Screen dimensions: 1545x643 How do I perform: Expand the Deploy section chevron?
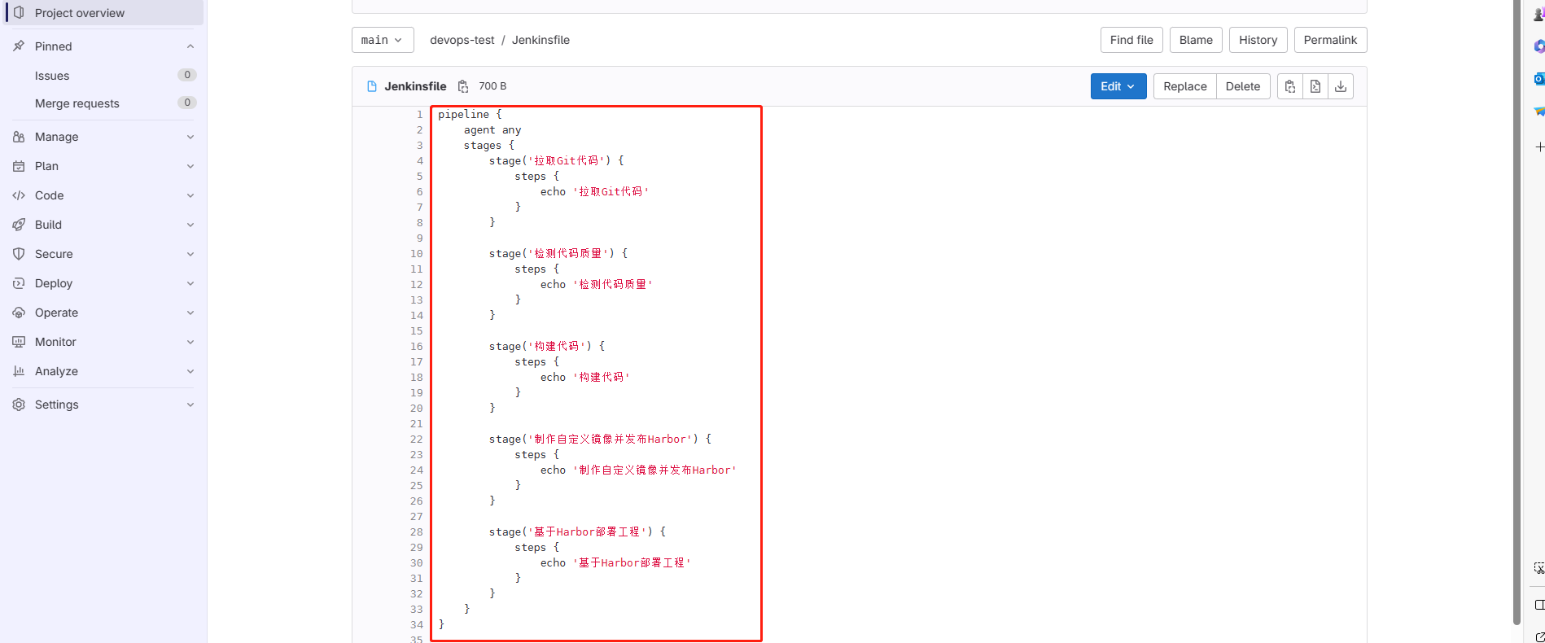pyautogui.click(x=190, y=283)
